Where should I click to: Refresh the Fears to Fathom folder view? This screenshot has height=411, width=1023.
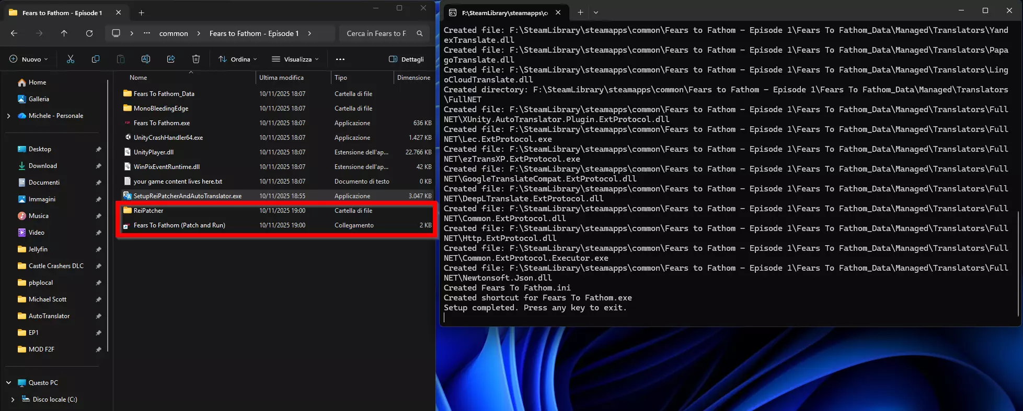tap(89, 33)
